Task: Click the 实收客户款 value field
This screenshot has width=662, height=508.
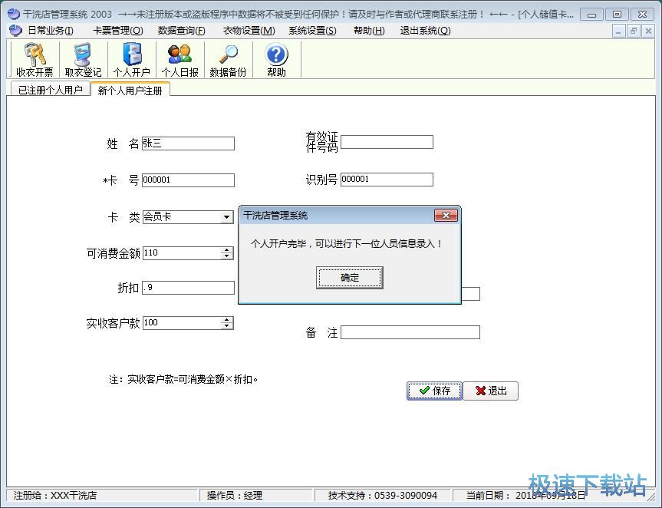Action: coord(182,323)
